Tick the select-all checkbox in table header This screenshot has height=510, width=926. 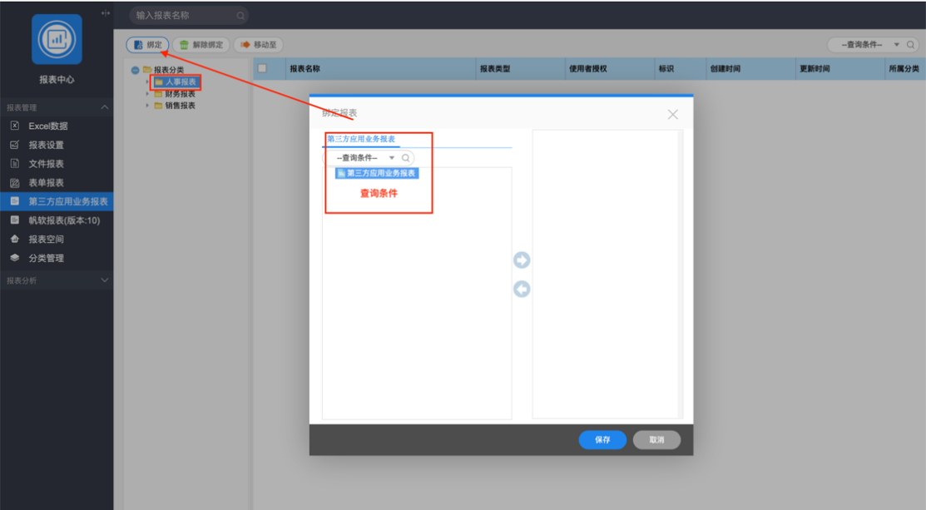[262, 69]
